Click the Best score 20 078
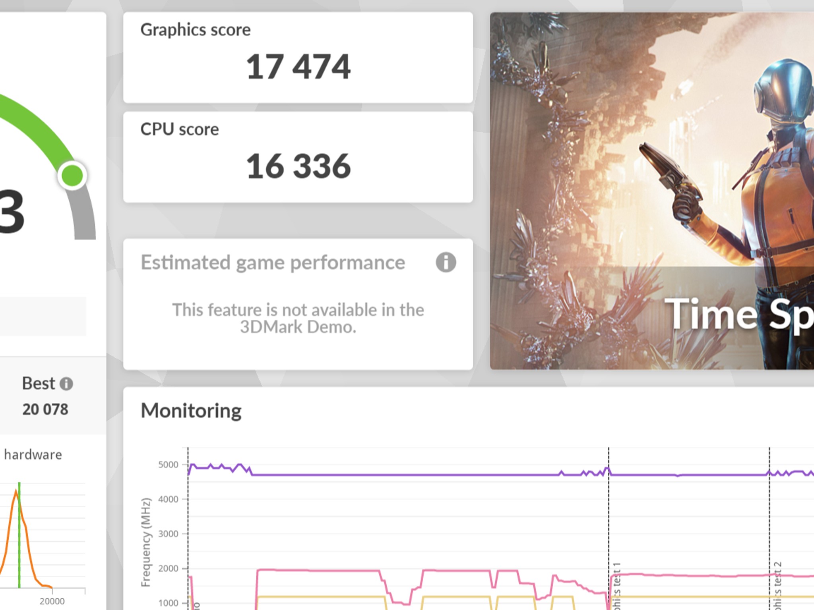This screenshot has width=814, height=610. coord(45,409)
